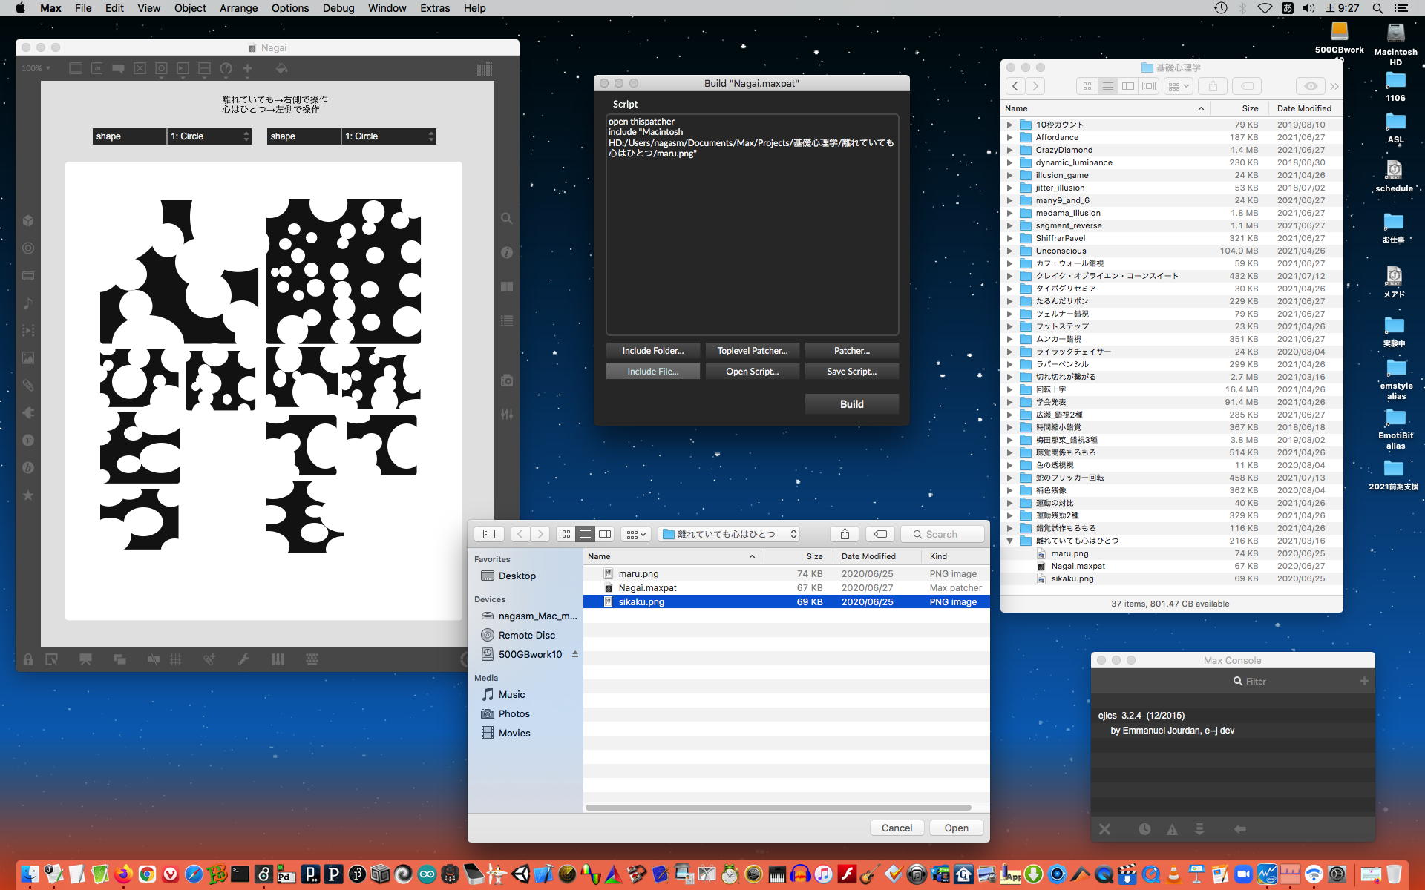Clear the Max Console with X icon
The height and width of the screenshot is (890, 1425).
(x=1104, y=829)
